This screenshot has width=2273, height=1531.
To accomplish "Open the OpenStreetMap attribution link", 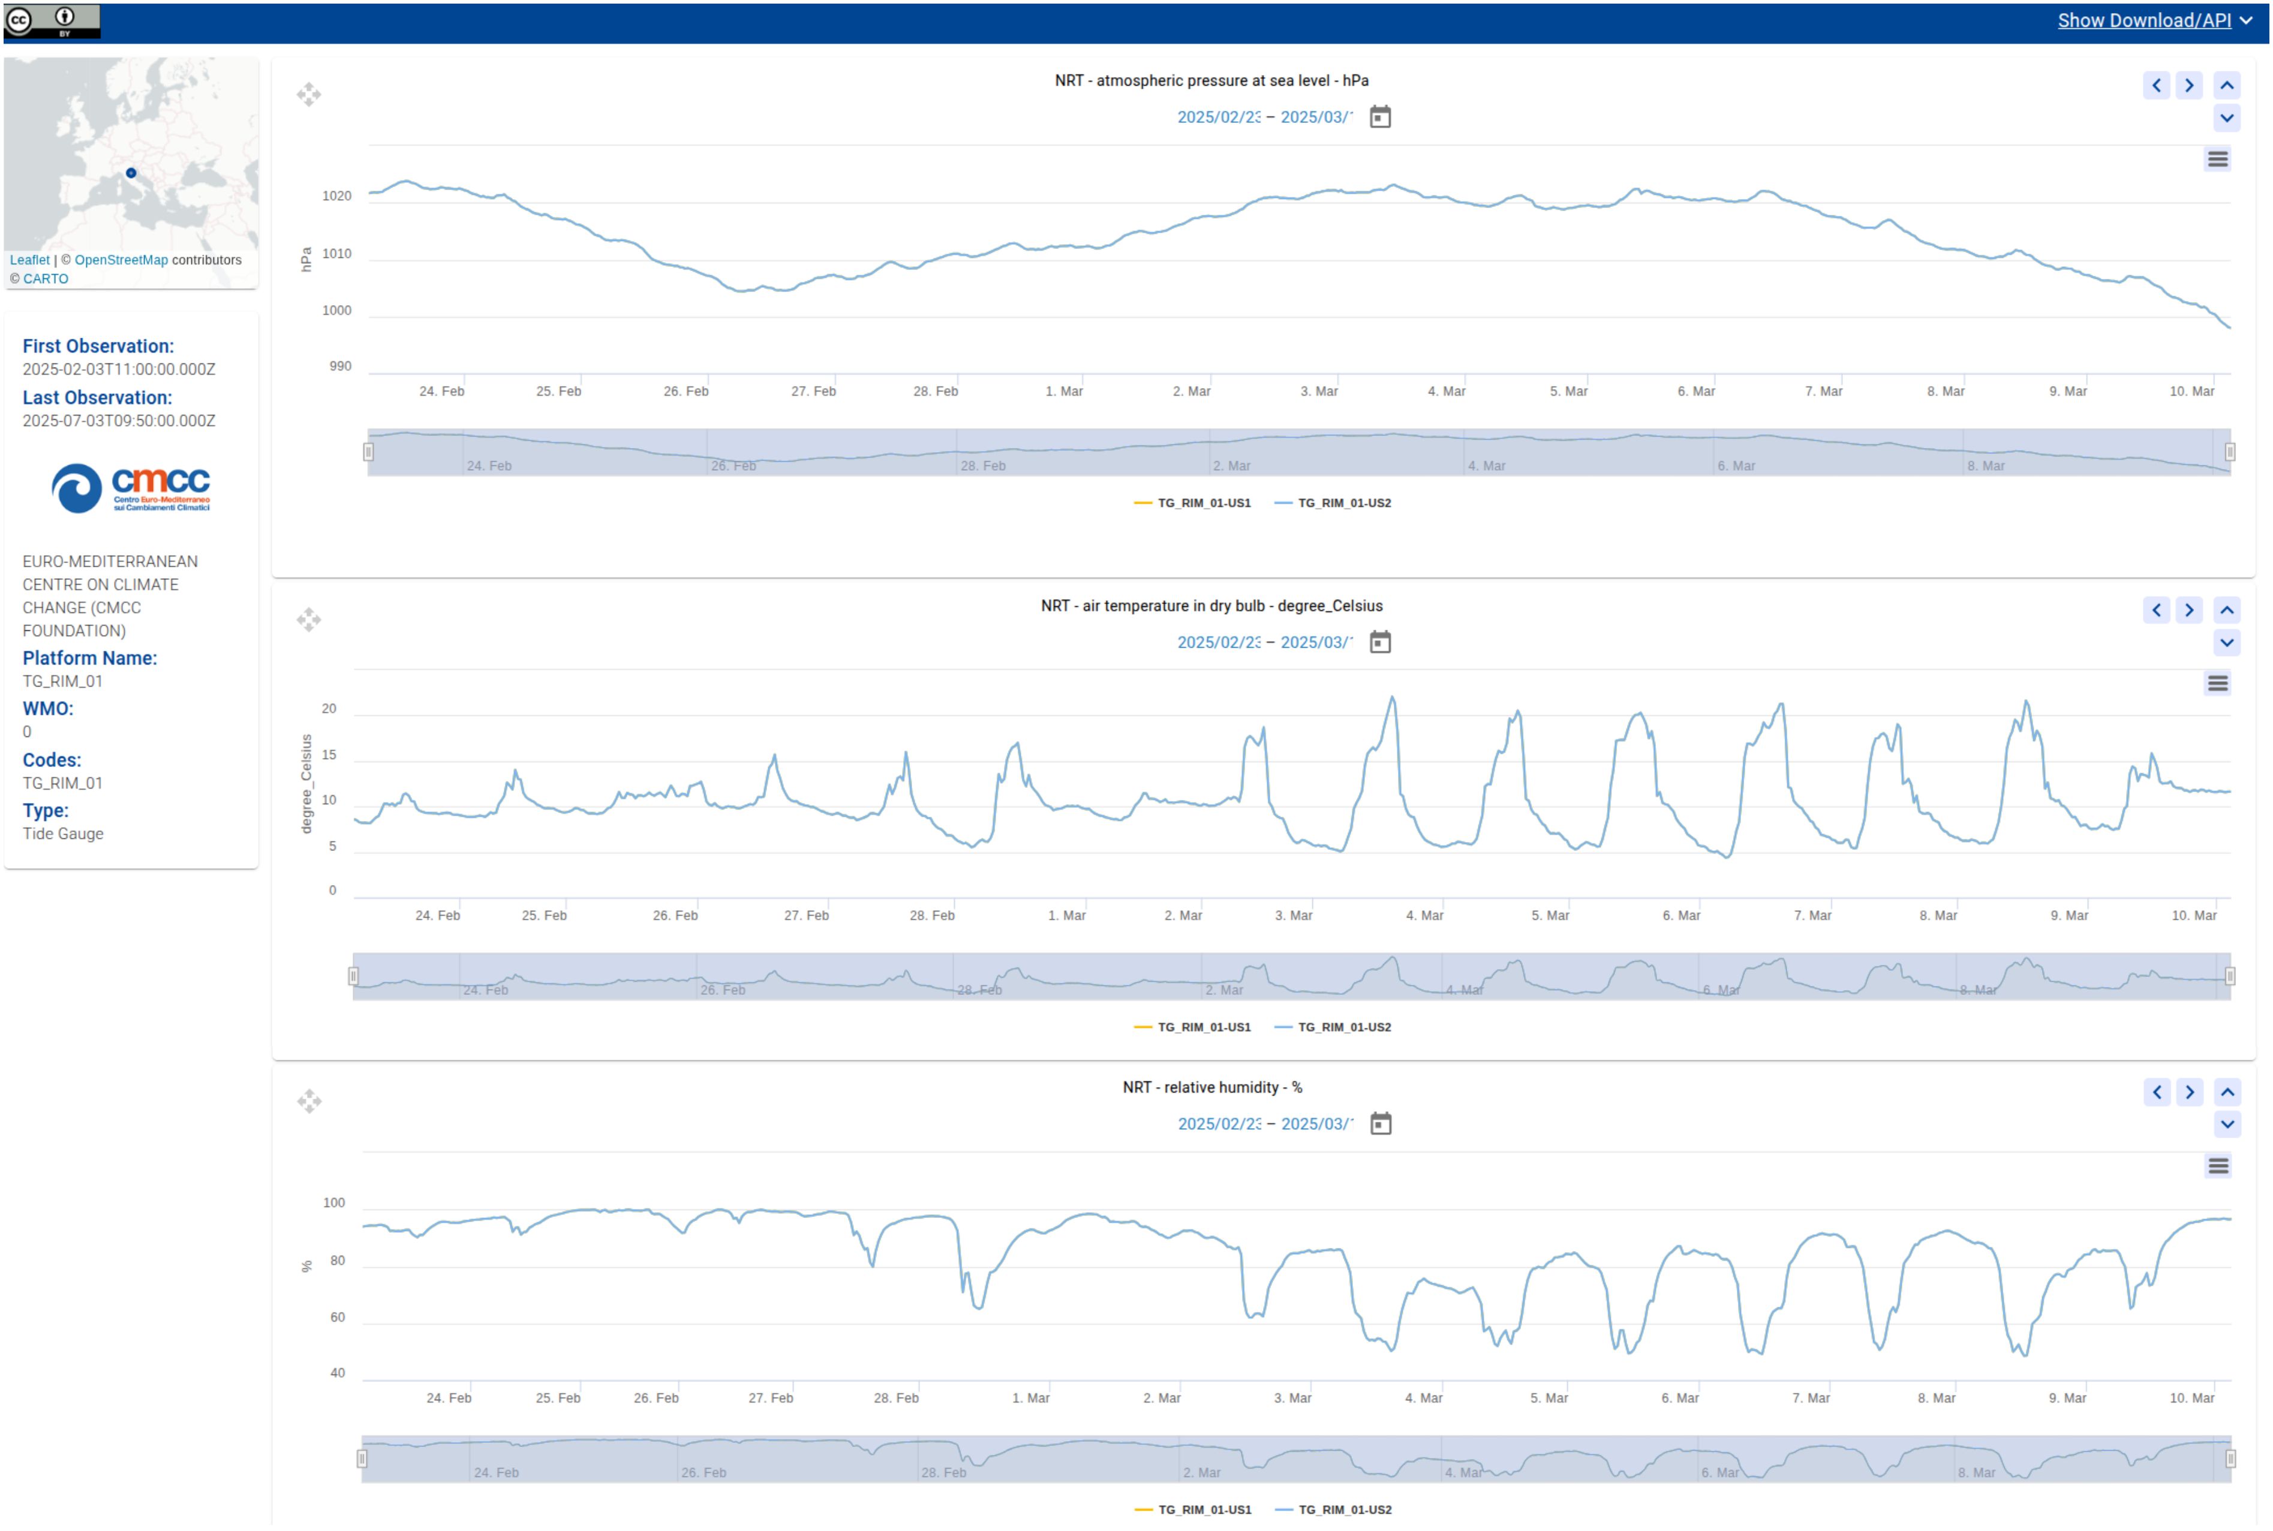I will pos(121,260).
